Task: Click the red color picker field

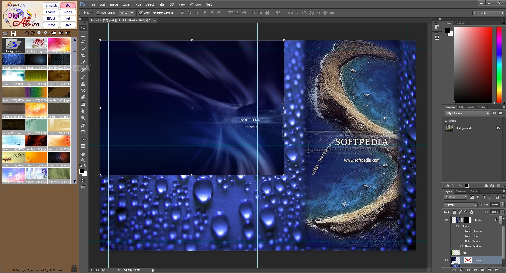Action: point(473,65)
